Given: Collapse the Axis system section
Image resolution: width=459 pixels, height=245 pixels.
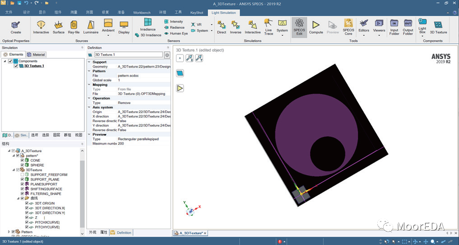Looking at the screenshot, I should pyautogui.click(x=89, y=107).
